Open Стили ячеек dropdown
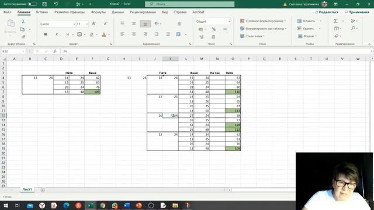The height and width of the screenshot is (210, 374). click(x=252, y=36)
